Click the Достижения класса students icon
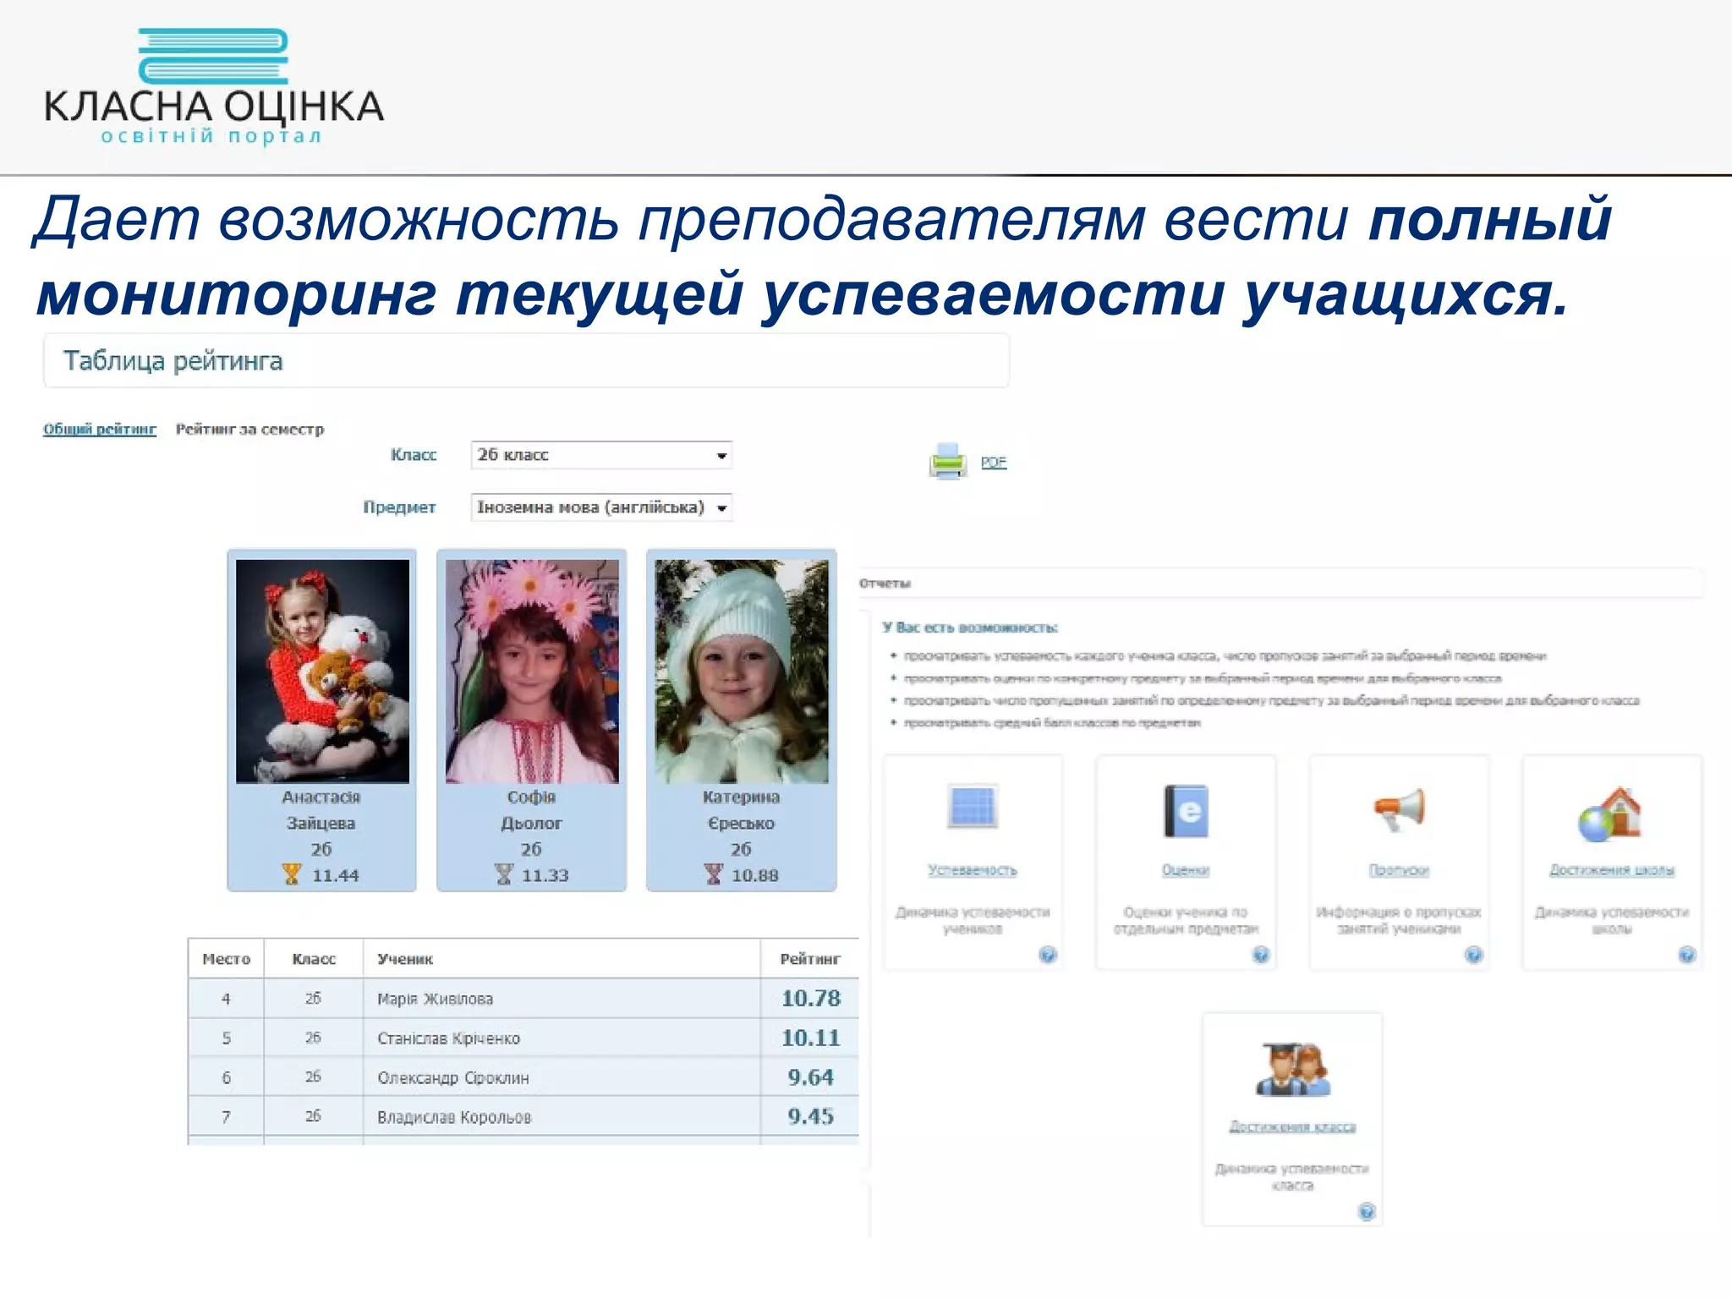This screenshot has height=1299, width=1732. (x=1292, y=1069)
